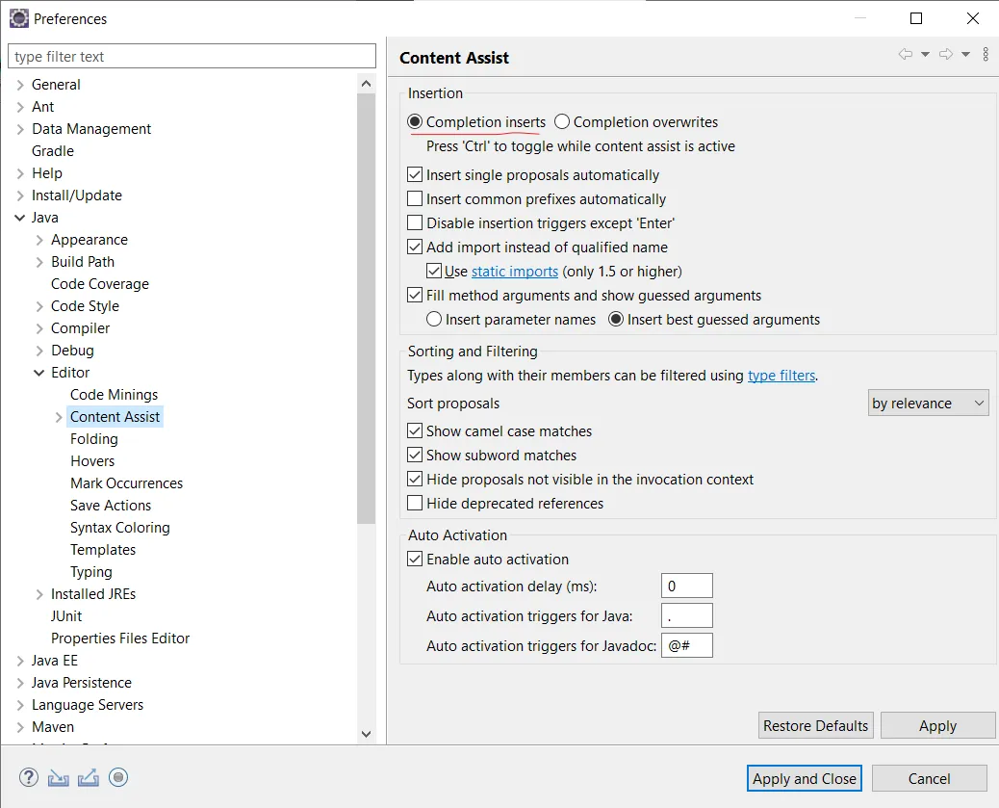Click the Restore Defaults button
This screenshot has height=808, width=999.
point(815,726)
